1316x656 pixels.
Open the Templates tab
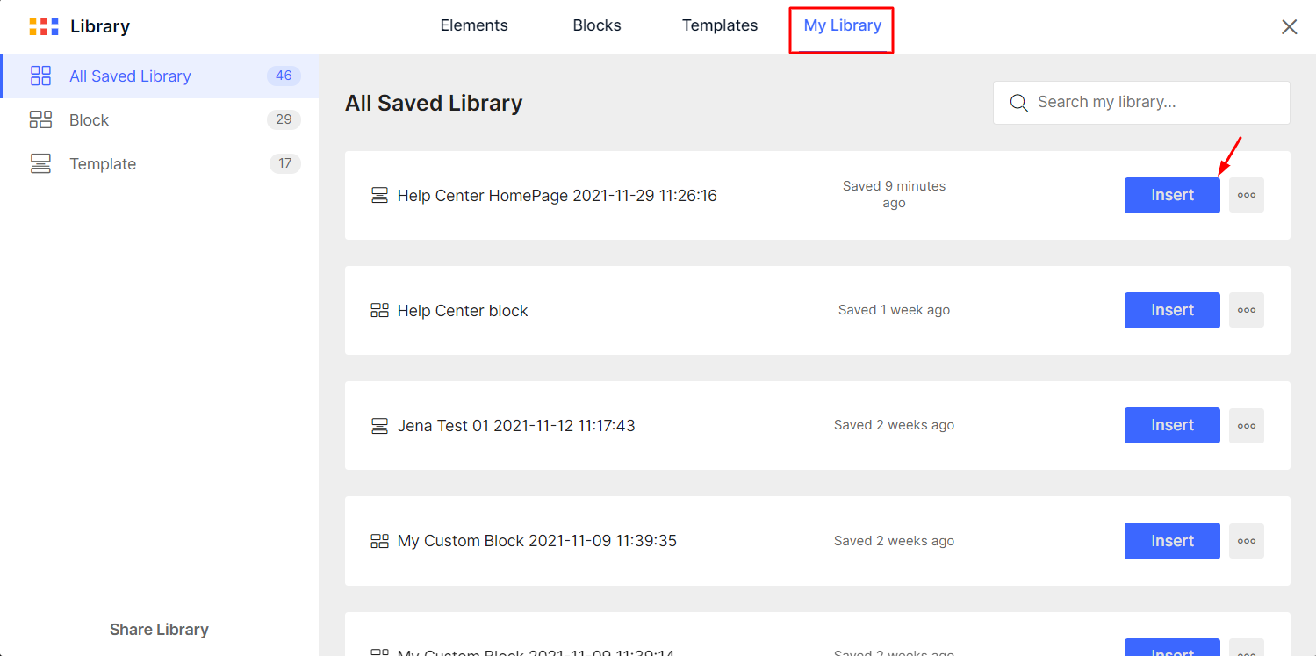click(x=720, y=25)
